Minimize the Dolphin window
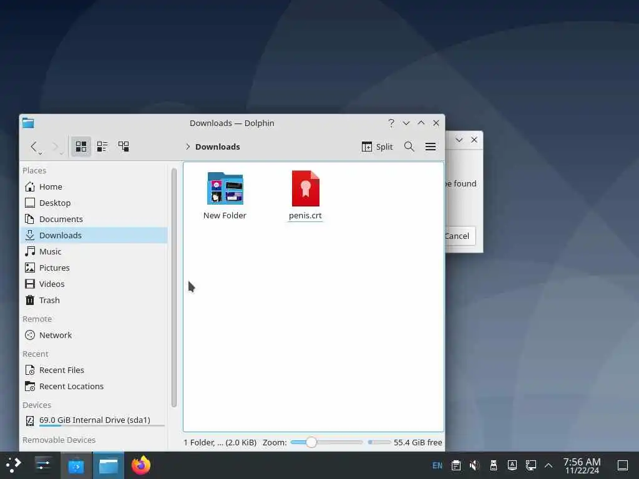The width and height of the screenshot is (639, 479). click(406, 123)
